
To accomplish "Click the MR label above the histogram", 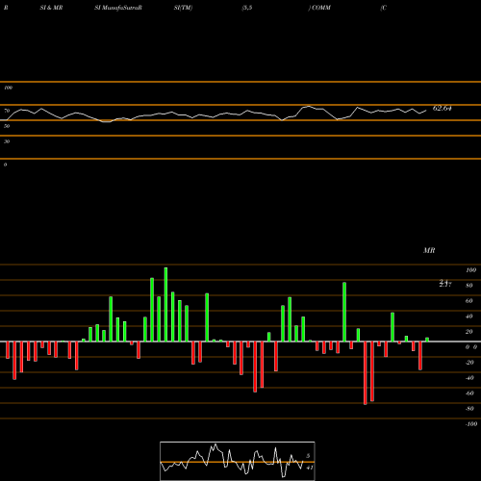I will click(x=429, y=250).
